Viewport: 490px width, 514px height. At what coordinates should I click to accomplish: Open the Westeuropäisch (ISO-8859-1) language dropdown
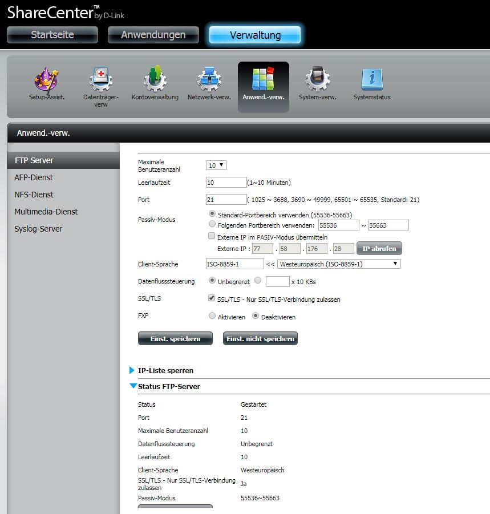point(339,264)
